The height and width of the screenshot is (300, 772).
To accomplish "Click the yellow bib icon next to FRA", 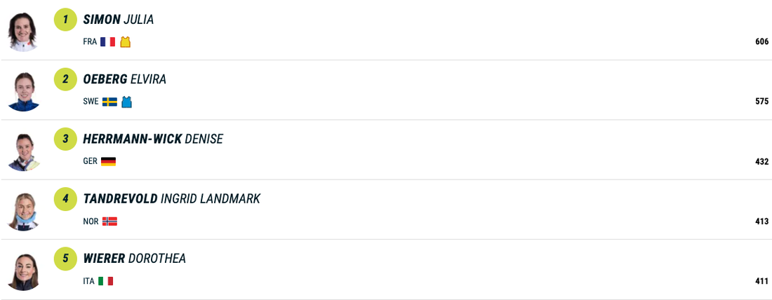I will pyautogui.click(x=126, y=42).
